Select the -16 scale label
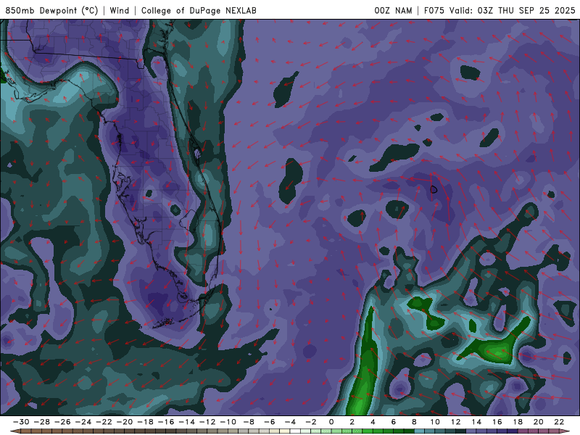This screenshot has width=580, height=435. click(x=166, y=422)
